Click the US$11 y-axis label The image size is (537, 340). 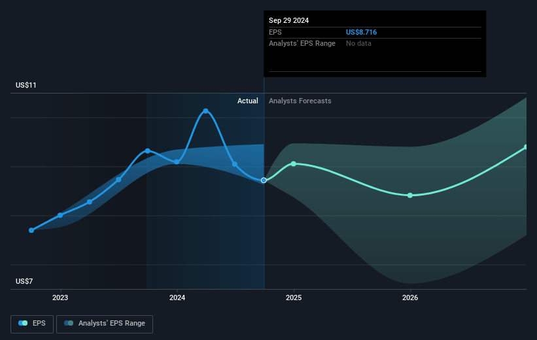pos(26,85)
